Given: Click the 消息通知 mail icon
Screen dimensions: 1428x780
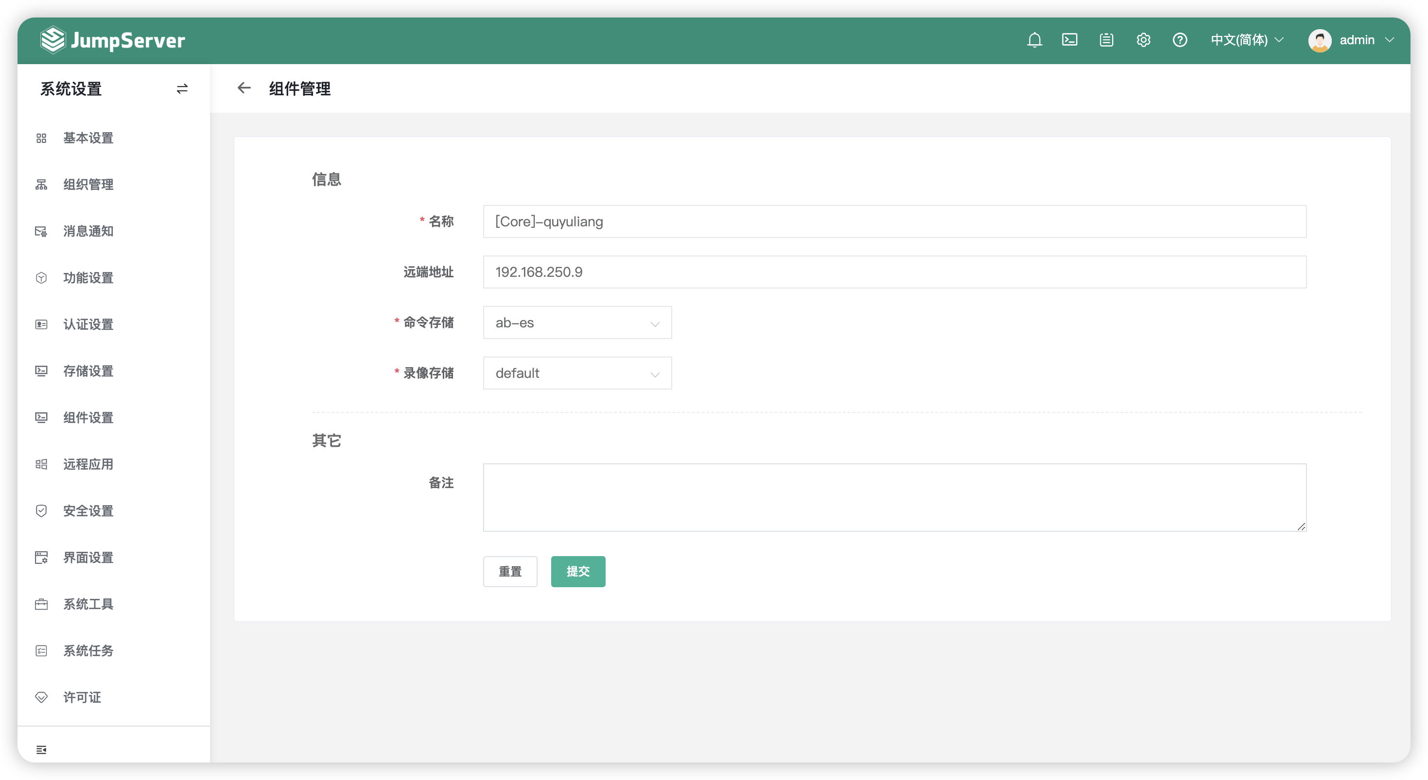Looking at the screenshot, I should point(41,231).
